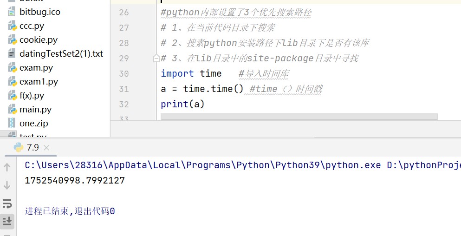The height and width of the screenshot is (236, 461).
Task: Click the Python file icon for main.py
Action: [x=12, y=110]
